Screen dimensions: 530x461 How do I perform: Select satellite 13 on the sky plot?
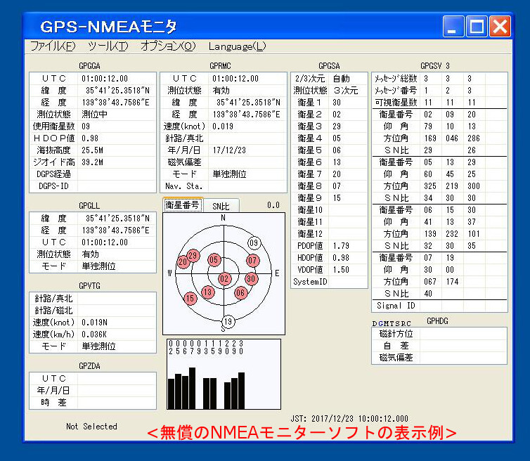(x=207, y=292)
